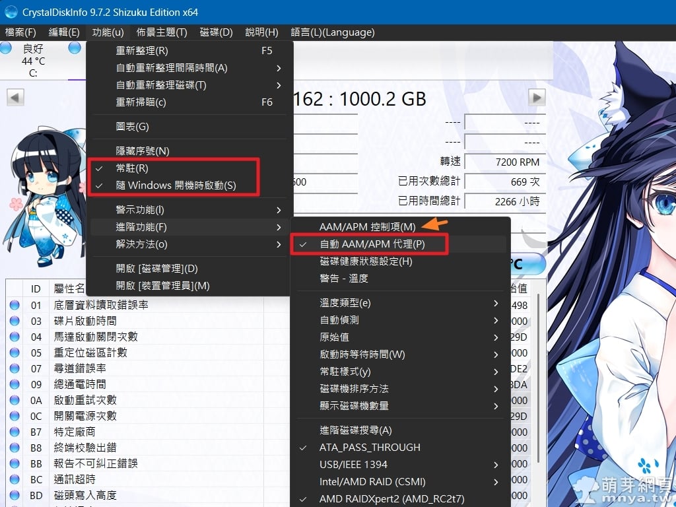Choose 重新整理(R) to refresh disk info
Image resolution: width=676 pixels, height=507 pixels.
coord(142,51)
